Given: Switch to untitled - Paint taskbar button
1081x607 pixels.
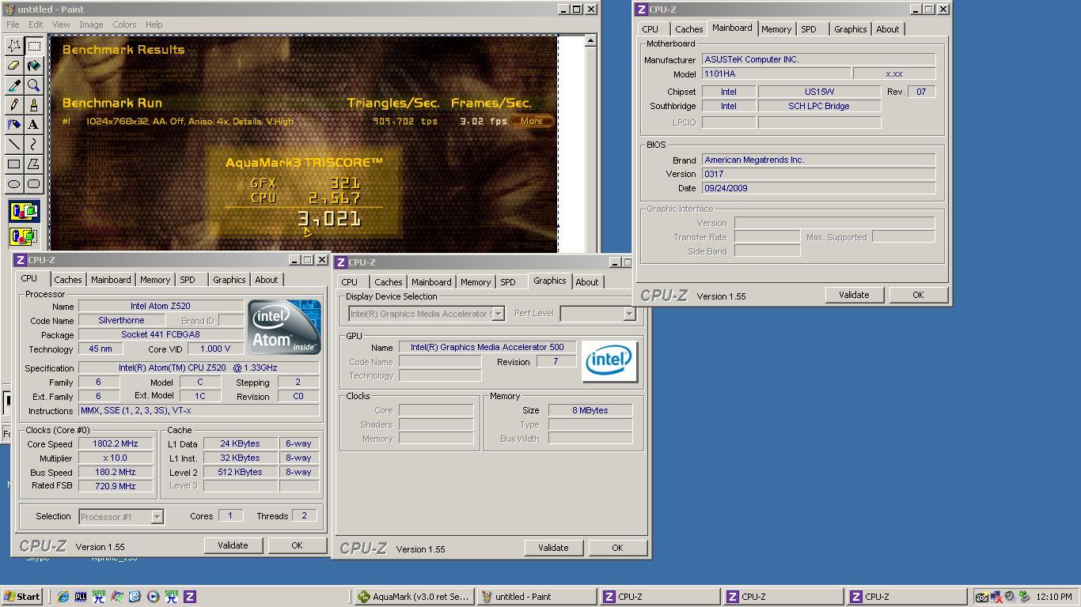Looking at the screenshot, I should pyautogui.click(x=536, y=597).
